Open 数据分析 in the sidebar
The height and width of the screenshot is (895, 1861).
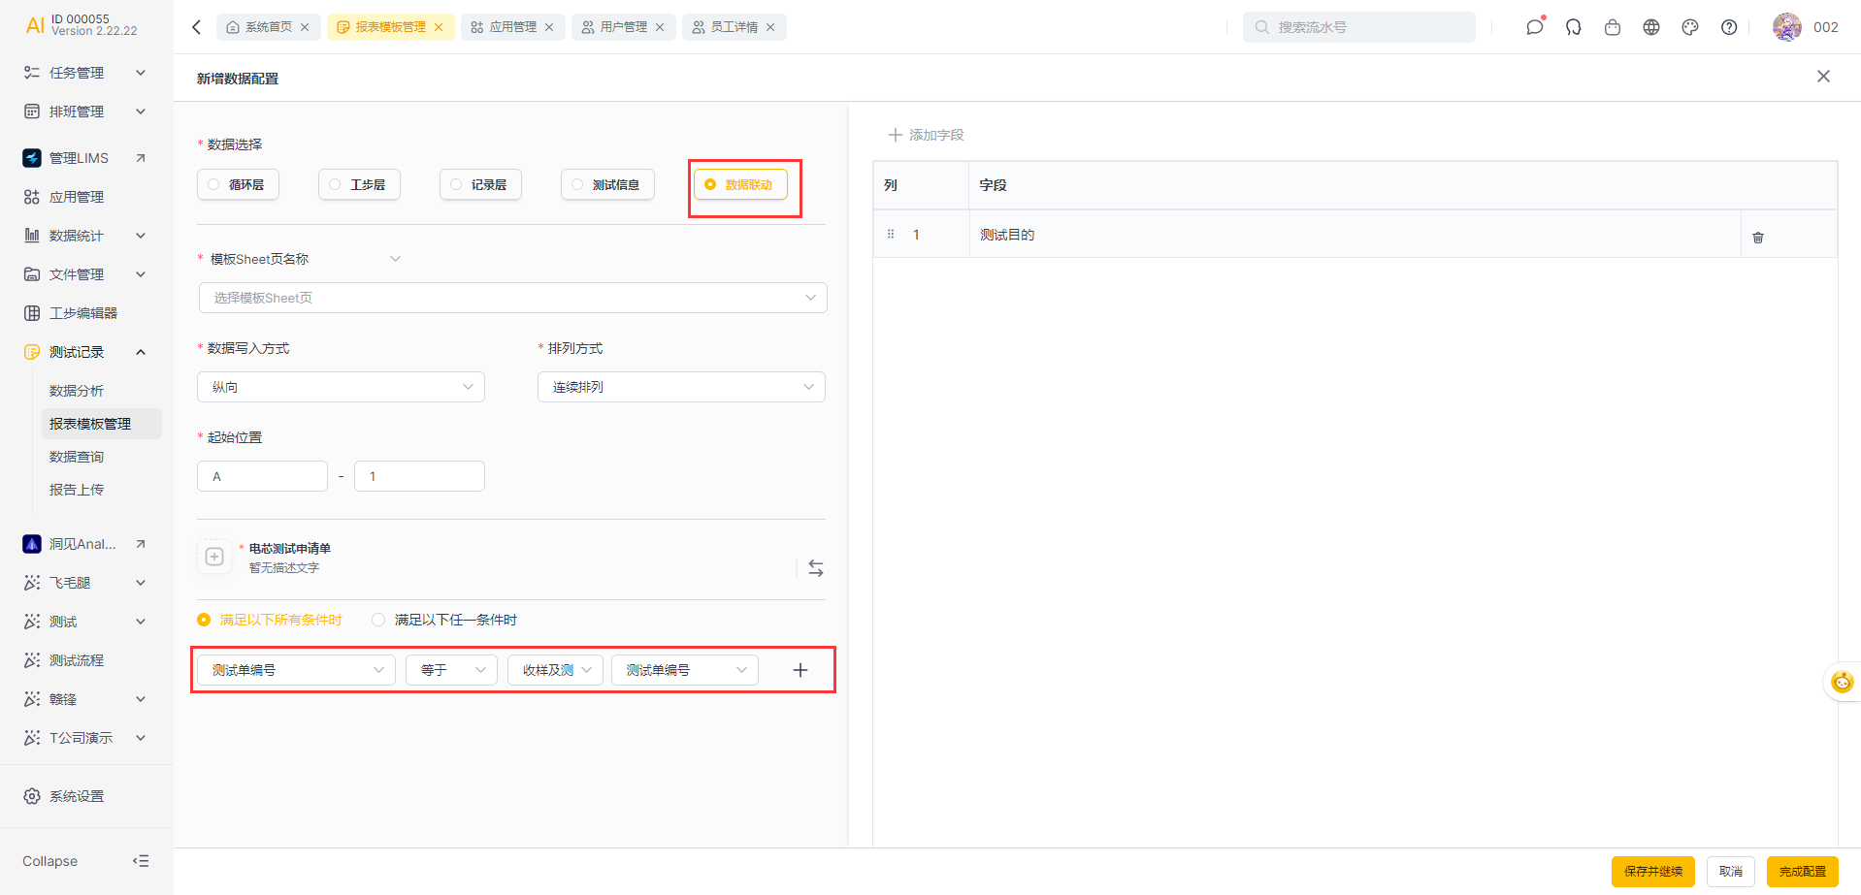pos(77,391)
